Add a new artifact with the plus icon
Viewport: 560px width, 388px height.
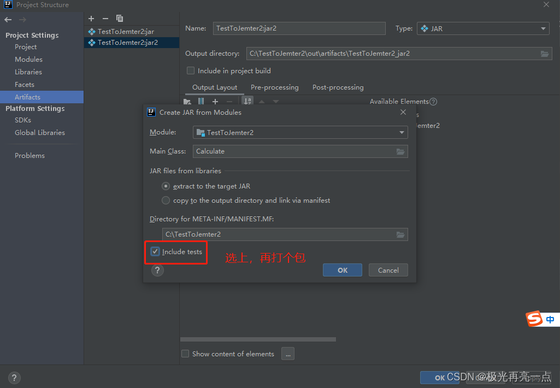point(91,19)
